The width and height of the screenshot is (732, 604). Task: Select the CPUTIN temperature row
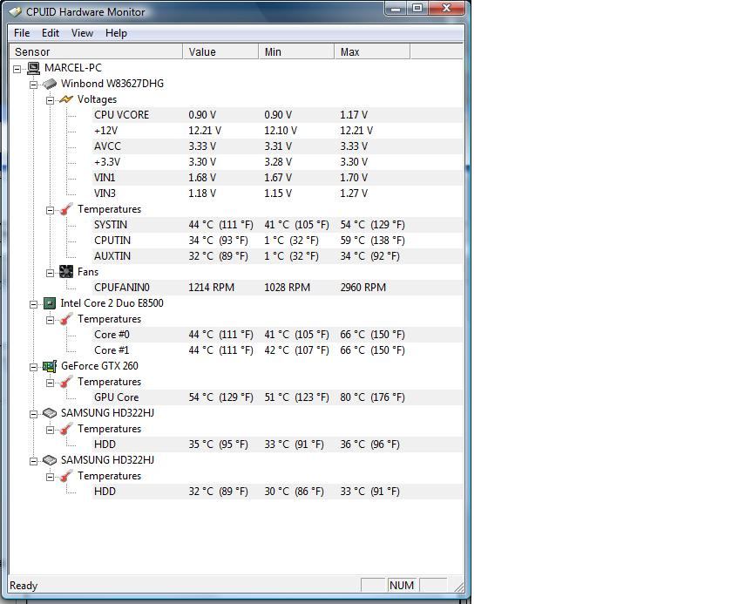(278, 241)
